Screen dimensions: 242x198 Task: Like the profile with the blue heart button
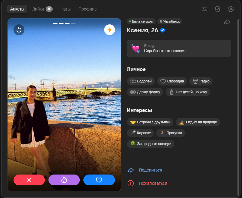pos(99,180)
